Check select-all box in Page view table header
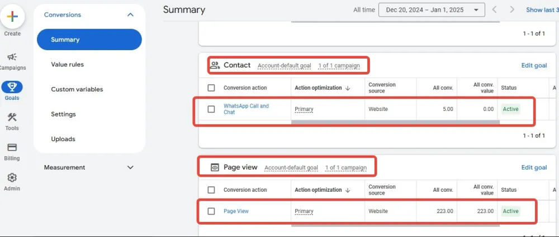 211,190
